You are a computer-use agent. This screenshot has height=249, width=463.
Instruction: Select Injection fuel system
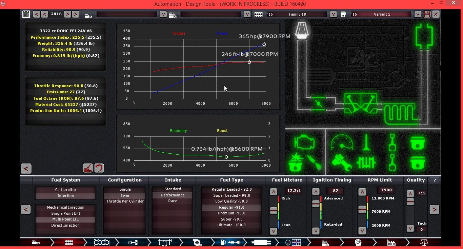coord(65,196)
